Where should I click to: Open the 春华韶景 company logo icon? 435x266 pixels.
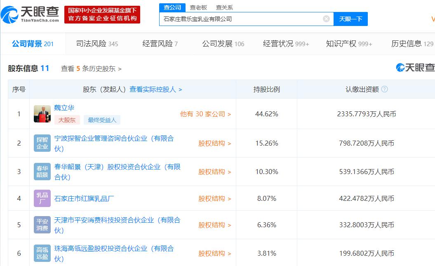click(42, 172)
